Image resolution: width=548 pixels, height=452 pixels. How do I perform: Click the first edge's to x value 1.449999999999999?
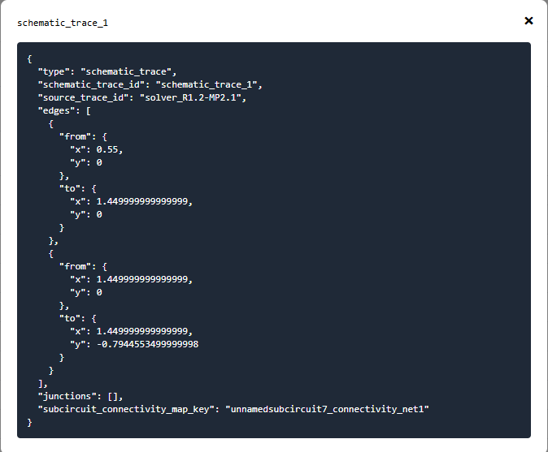(x=142, y=201)
